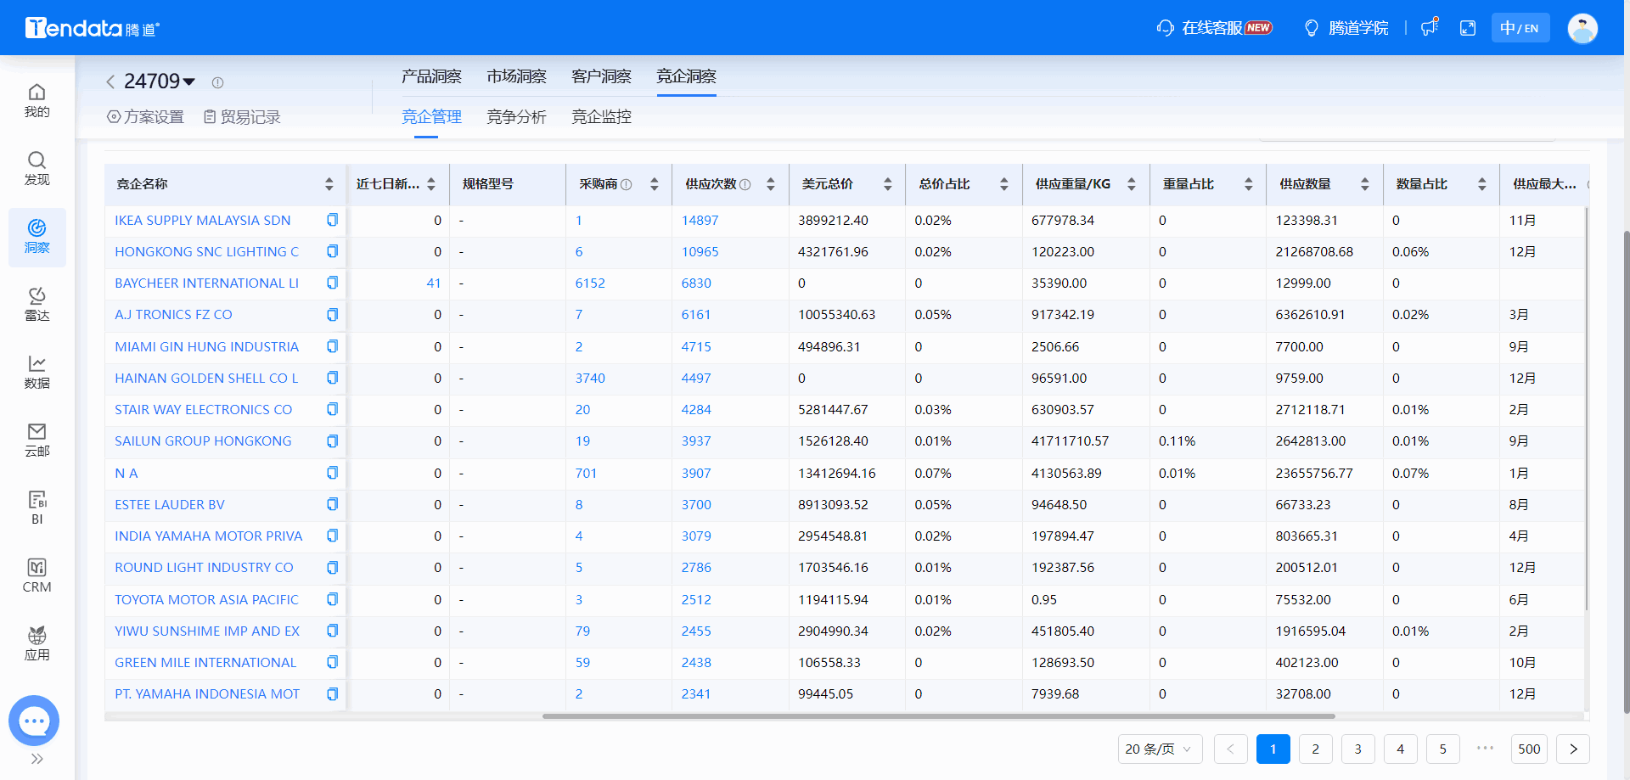This screenshot has height=780, width=1630.
Task: Expand the collapsed sidebar via >> arrow
Action: click(36, 758)
